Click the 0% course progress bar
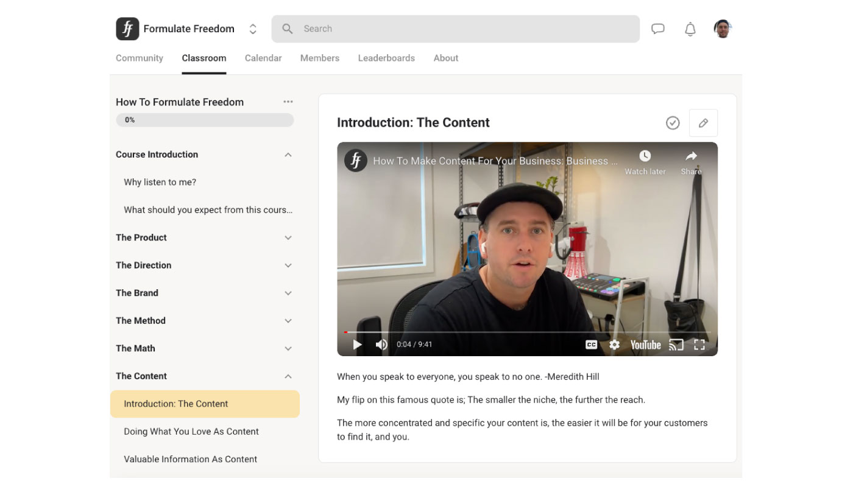 coord(205,120)
